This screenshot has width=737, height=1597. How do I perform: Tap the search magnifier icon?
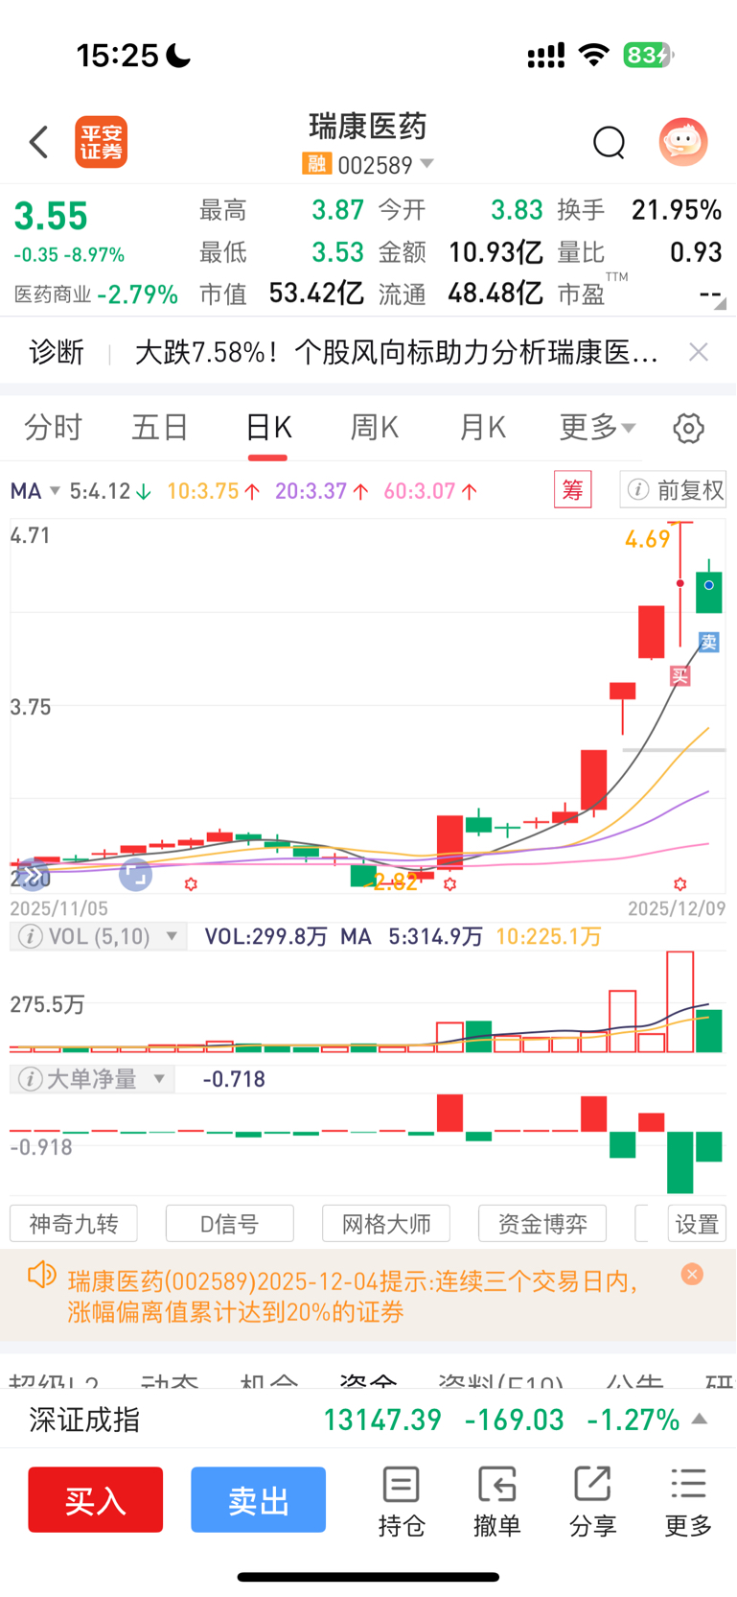tap(610, 142)
